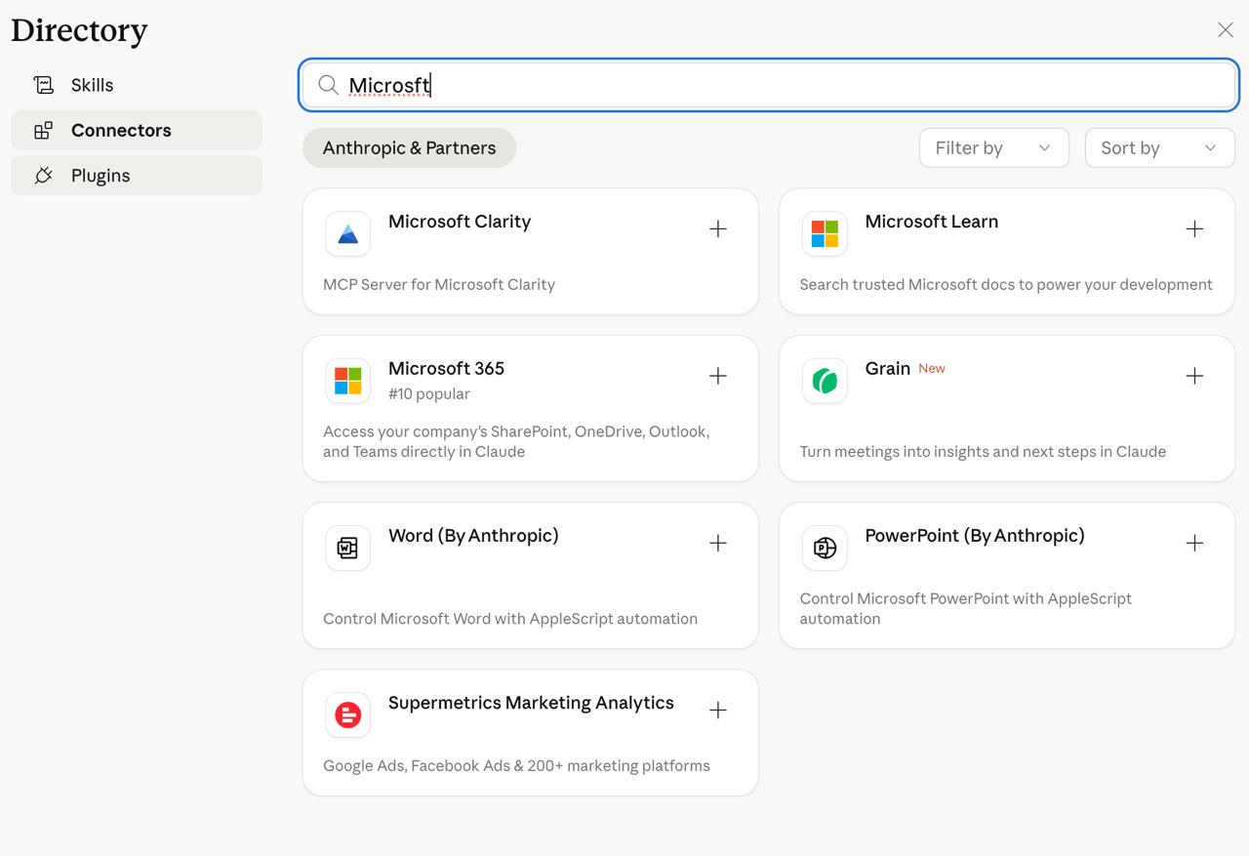The width and height of the screenshot is (1249, 856).
Task: Add Word (By Anthropic) with plus icon
Action: pos(718,543)
